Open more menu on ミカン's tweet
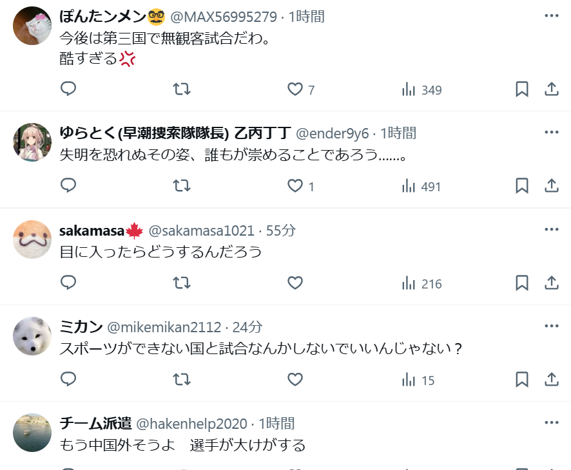This screenshot has width=571, height=470. pyautogui.click(x=551, y=326)
